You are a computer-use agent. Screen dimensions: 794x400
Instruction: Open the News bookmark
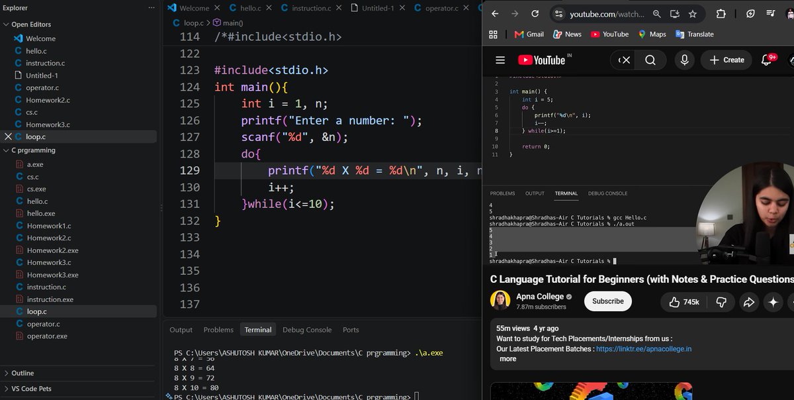pos(567,34)
